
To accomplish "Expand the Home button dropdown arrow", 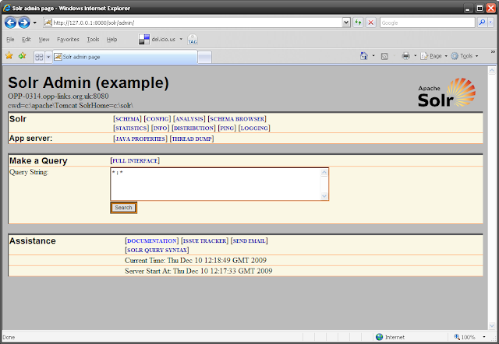I will click(373, 56).
